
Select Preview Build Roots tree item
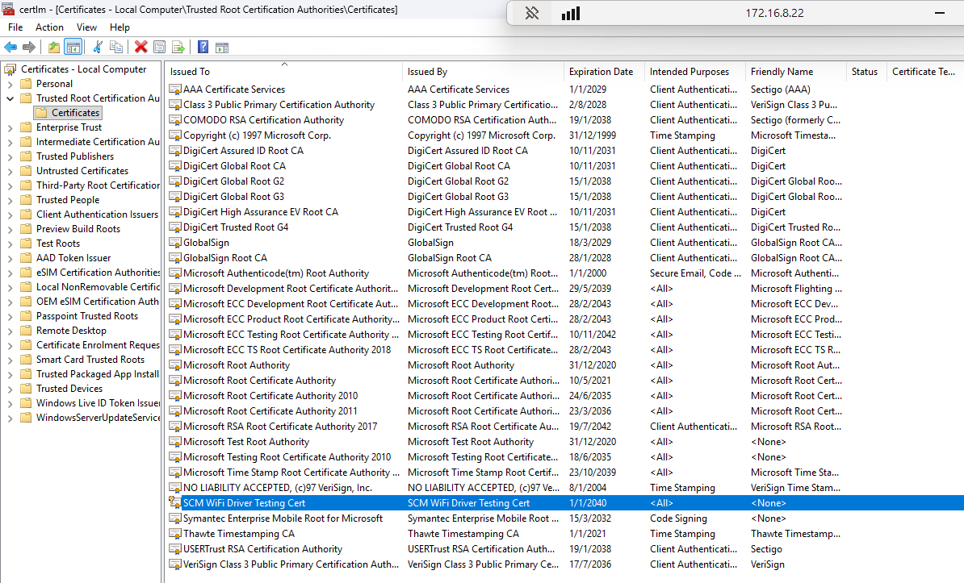[78, 229]
